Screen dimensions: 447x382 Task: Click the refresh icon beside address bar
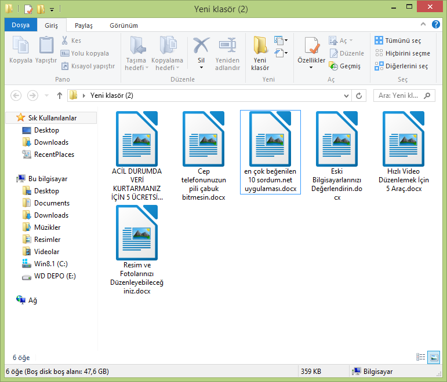click(359, 95)
